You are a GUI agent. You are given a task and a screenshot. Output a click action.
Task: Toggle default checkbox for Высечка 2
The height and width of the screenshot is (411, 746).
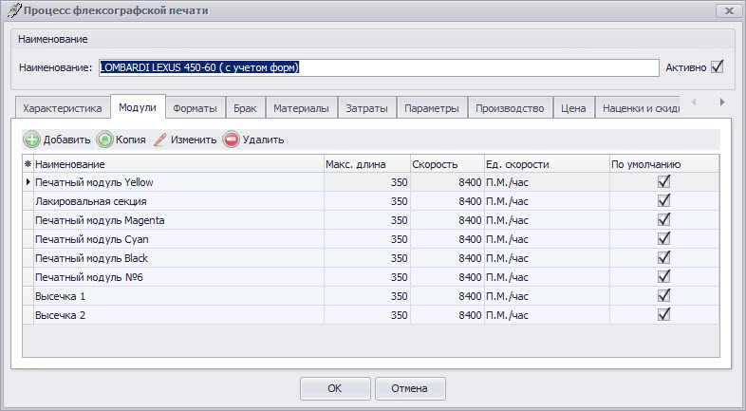(663, 315)
